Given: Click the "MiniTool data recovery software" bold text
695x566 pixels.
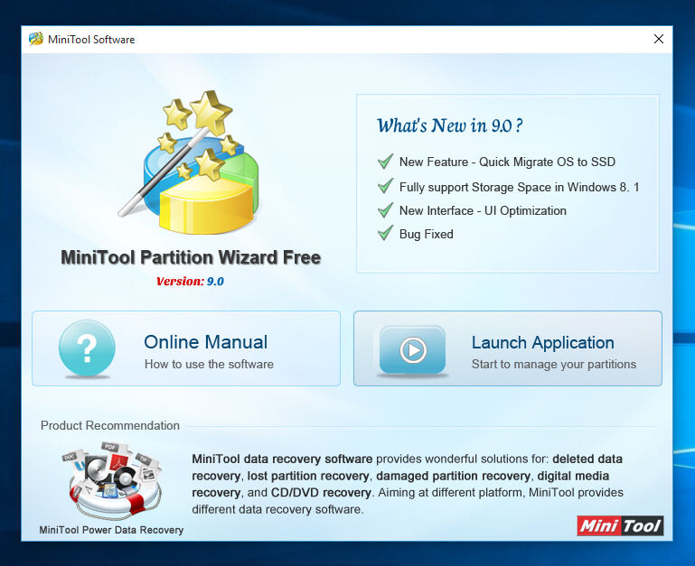Looking at the screenshot, I should click(282, 459).
